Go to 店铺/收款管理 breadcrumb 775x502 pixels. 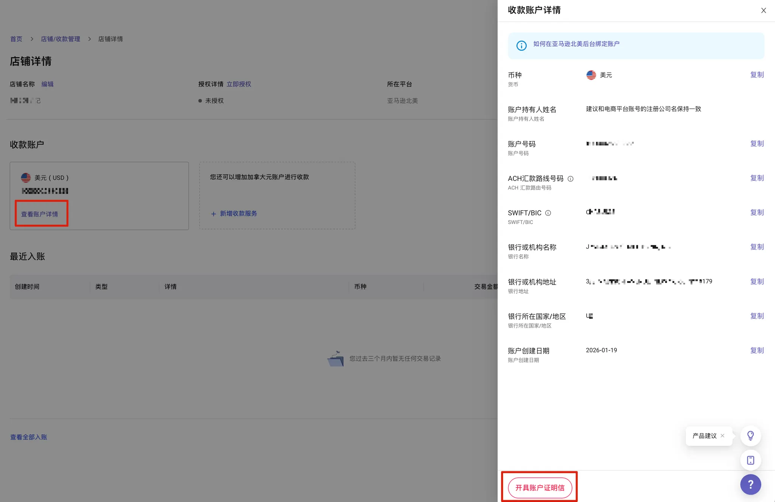pos(61,39)
